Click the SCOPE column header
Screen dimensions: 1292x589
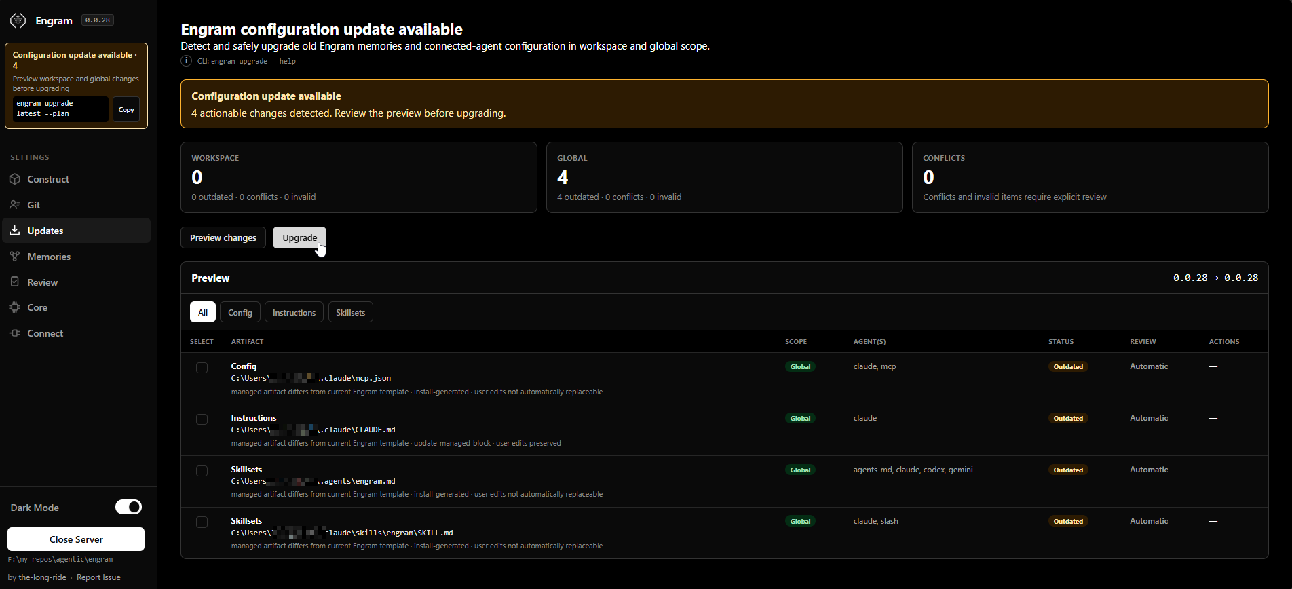point(796,342)
